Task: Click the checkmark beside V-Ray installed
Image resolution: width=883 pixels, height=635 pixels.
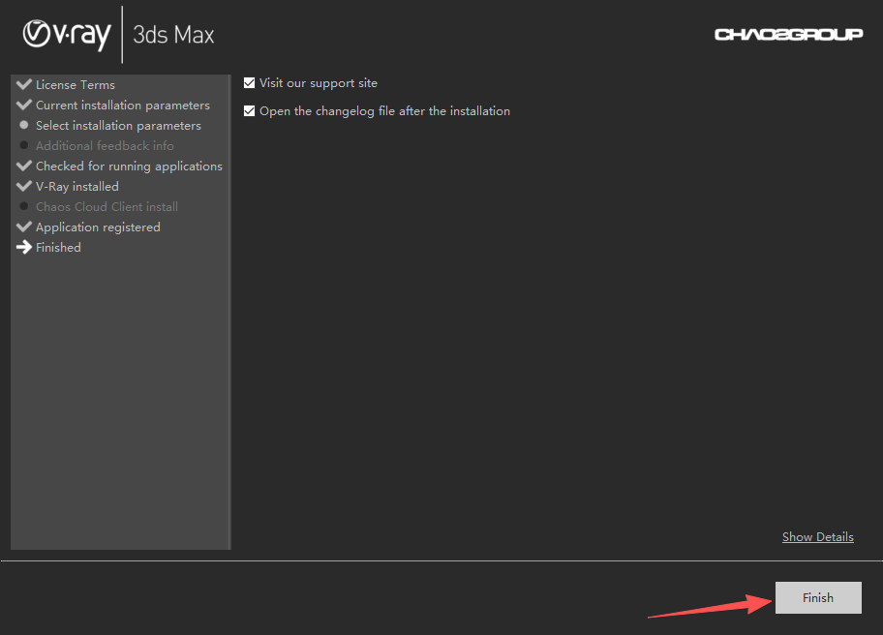Action: (x=24, y=186)
